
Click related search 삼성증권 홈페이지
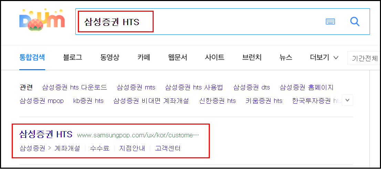point(307,87)
